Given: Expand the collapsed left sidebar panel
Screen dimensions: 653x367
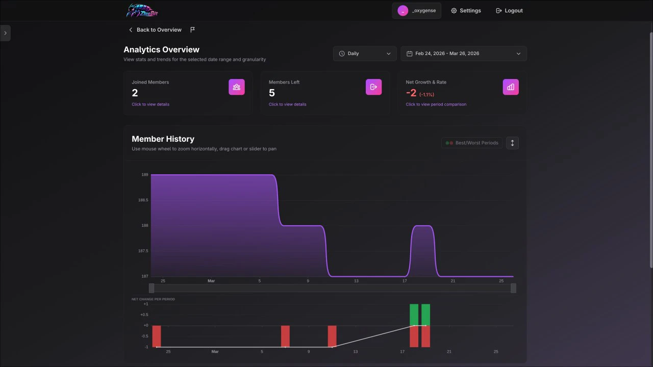Looking at the screenshot, I should [x=5, y=33].
